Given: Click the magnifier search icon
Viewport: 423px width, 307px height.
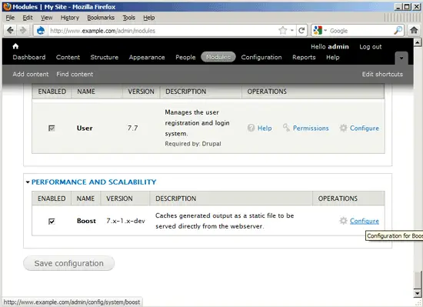Looking at the screenshot, I should coord(398,30).
